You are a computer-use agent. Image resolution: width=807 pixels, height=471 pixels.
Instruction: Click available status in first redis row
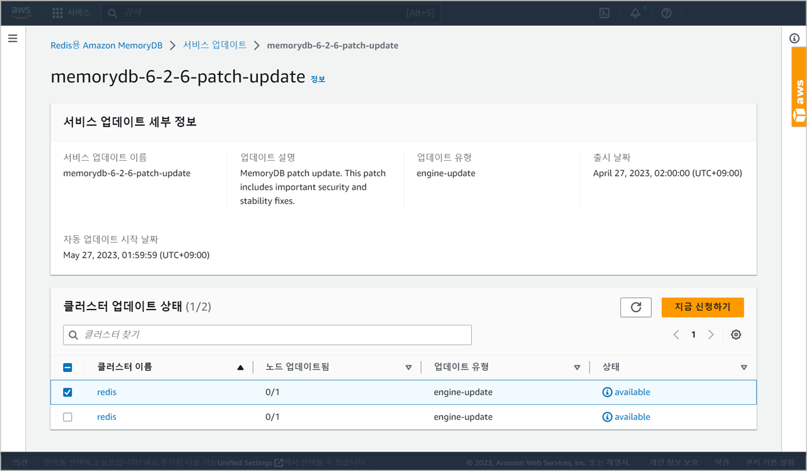click(x=632, y=392)
